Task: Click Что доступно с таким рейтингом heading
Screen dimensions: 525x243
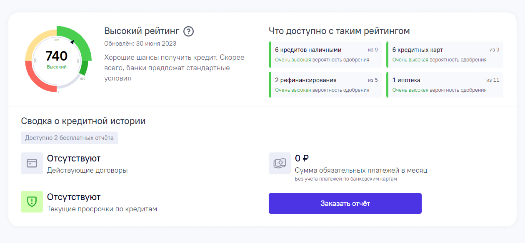Action: pos(339,31)
